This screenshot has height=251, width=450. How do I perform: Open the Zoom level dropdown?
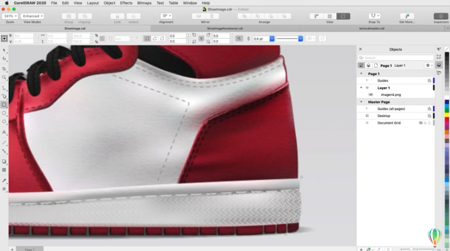click(x=10, y=16)
